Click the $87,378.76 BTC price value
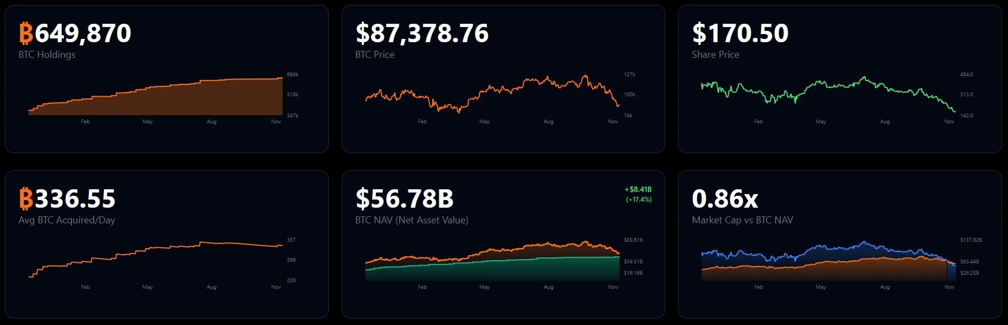The image size is (1008, 325). click(x=422, y=33)
